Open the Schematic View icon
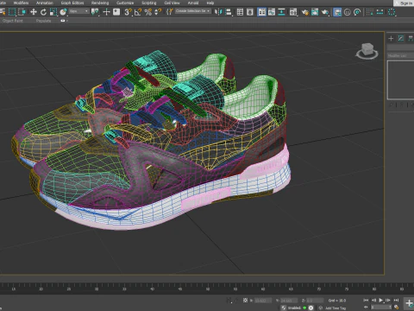This screenshot has height=311, width=414. [282, 12]
